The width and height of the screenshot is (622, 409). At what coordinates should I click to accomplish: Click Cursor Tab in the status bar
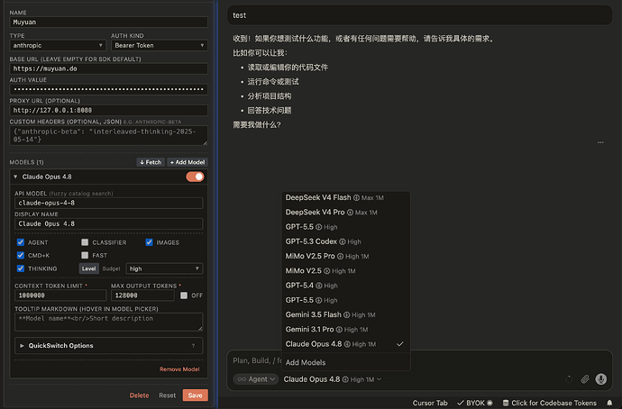pos(430,403)
